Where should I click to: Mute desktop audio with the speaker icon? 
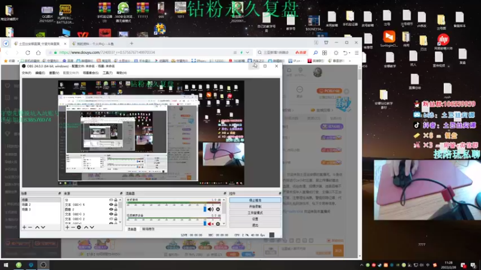pos(210,209)
